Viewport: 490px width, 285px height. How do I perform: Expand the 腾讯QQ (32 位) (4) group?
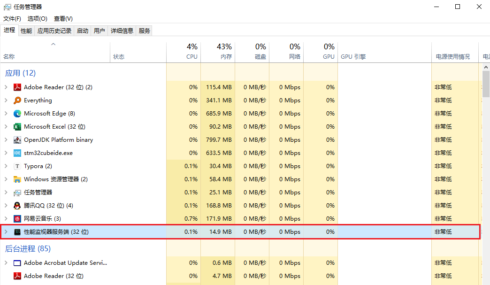point(6,206)
